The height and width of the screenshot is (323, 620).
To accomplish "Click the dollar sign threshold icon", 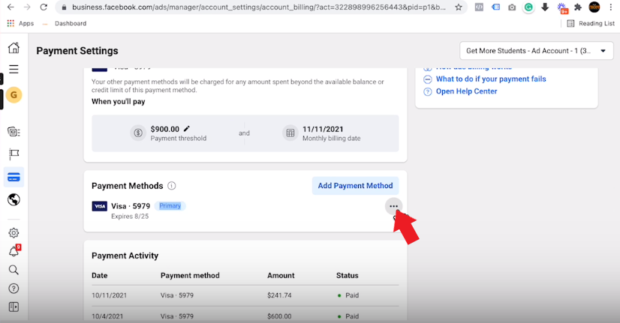I will tap(138, 133).
